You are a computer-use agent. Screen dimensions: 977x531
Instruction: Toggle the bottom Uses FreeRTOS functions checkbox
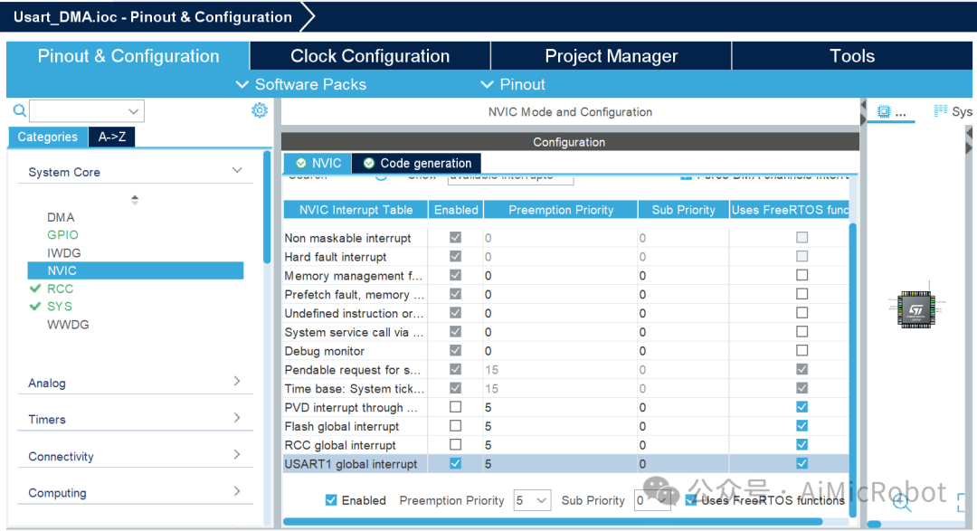[690, 500]
